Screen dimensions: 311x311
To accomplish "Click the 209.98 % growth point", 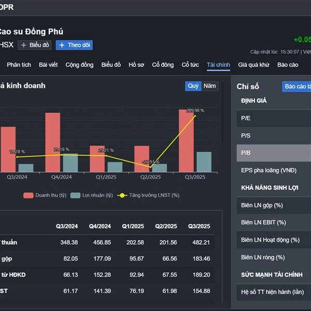I will 195,116.
